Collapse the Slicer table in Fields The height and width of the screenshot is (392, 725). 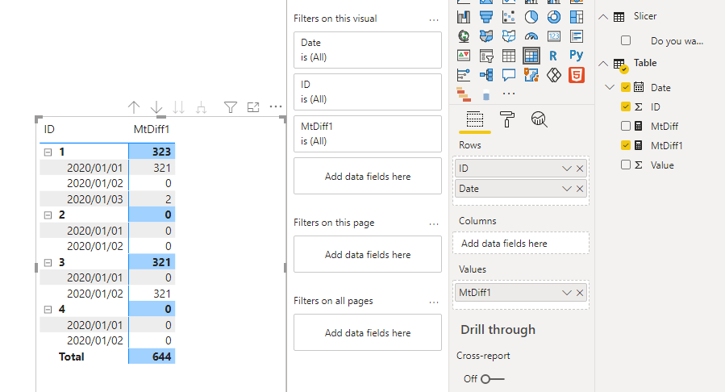[x=603, y=17]
